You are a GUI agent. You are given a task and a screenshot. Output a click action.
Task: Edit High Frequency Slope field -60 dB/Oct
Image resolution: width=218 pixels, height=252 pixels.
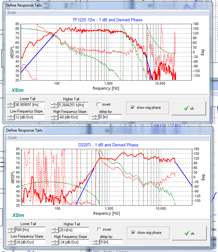73,117
